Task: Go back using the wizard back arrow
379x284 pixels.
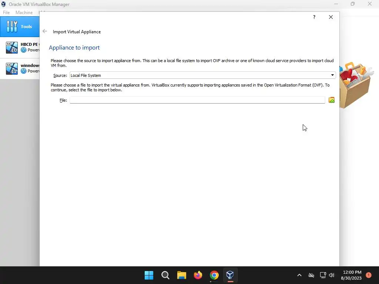Action: (45, 31)
